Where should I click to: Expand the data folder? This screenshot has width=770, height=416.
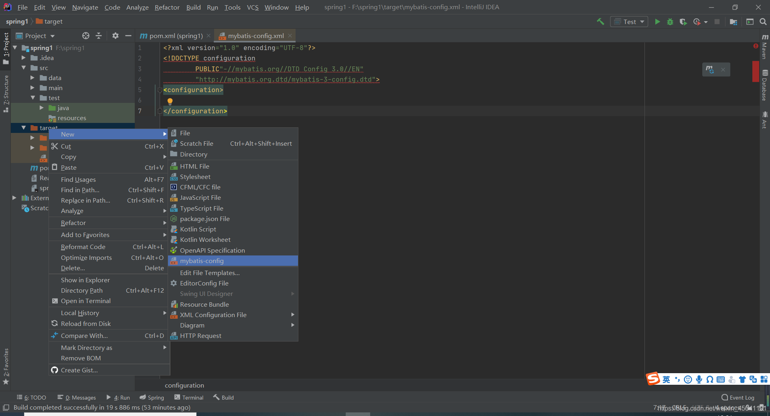point(32,78)
